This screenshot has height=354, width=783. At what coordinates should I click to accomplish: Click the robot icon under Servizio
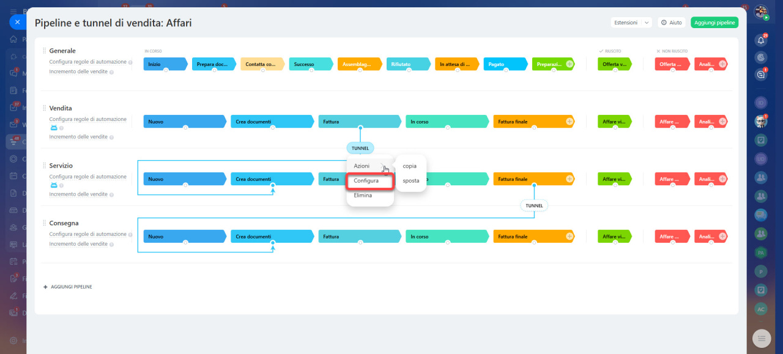(x=54, y=186)
